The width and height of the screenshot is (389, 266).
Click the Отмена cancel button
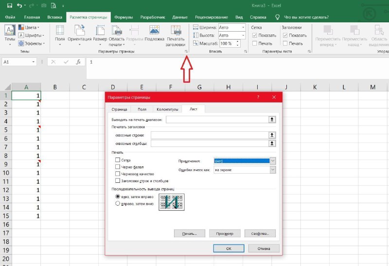click(264, 248)
